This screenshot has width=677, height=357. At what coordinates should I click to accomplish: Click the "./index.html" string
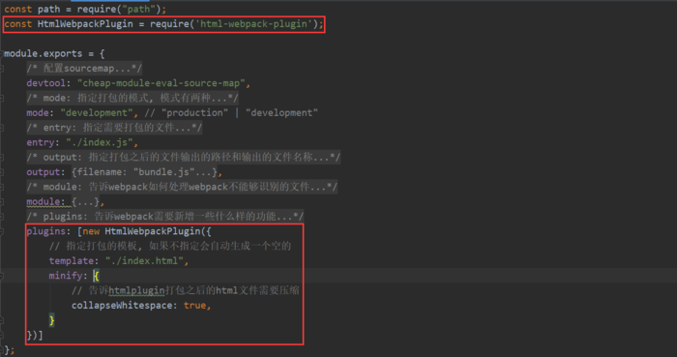[144, 261]
